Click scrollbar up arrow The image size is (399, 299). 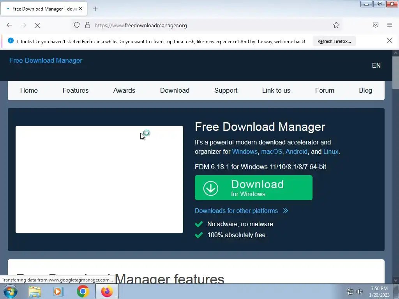point(395,53)
